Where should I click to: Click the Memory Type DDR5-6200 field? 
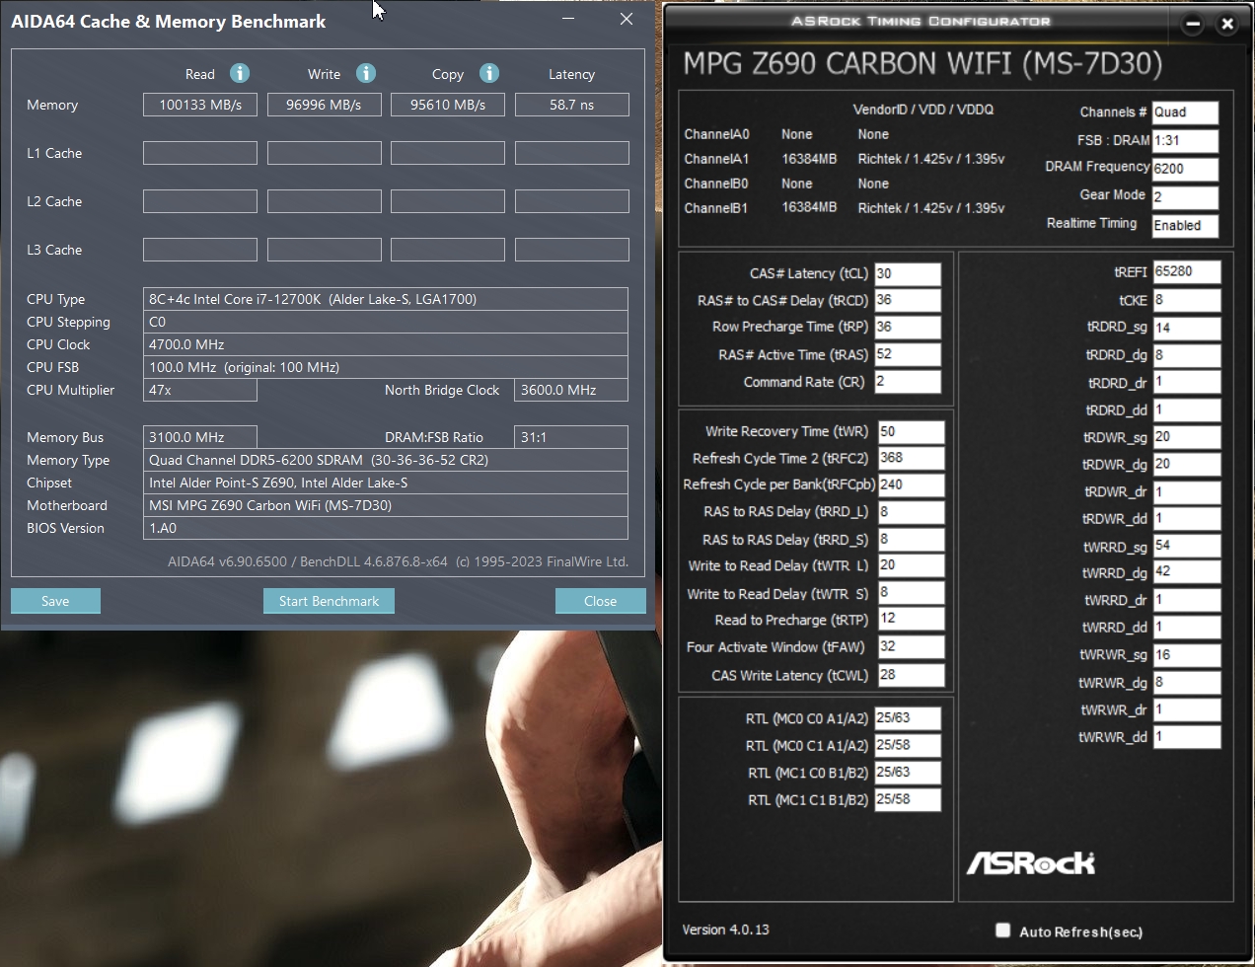click(x=386, y=460)
